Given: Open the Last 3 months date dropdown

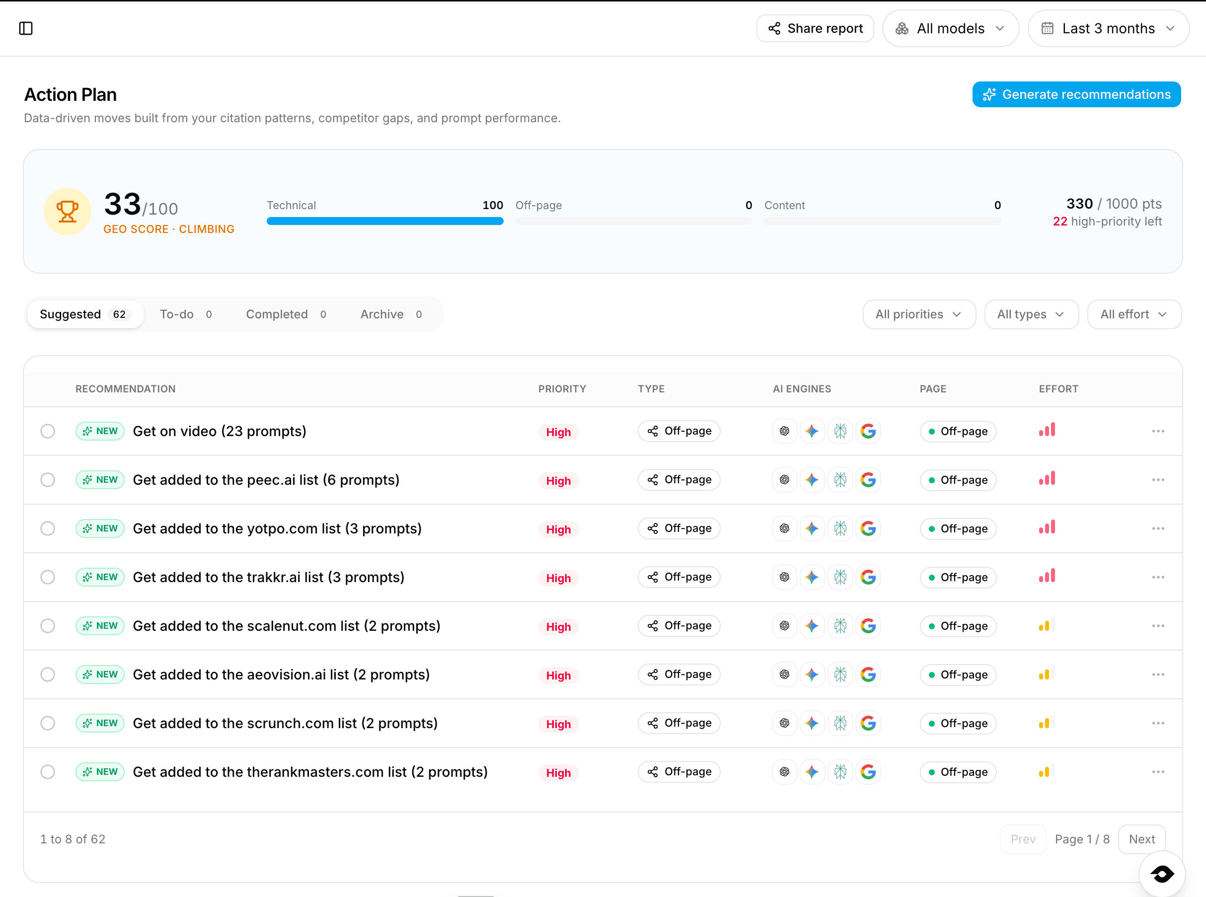Looking at the screenshot, I should pos(1108,28).
